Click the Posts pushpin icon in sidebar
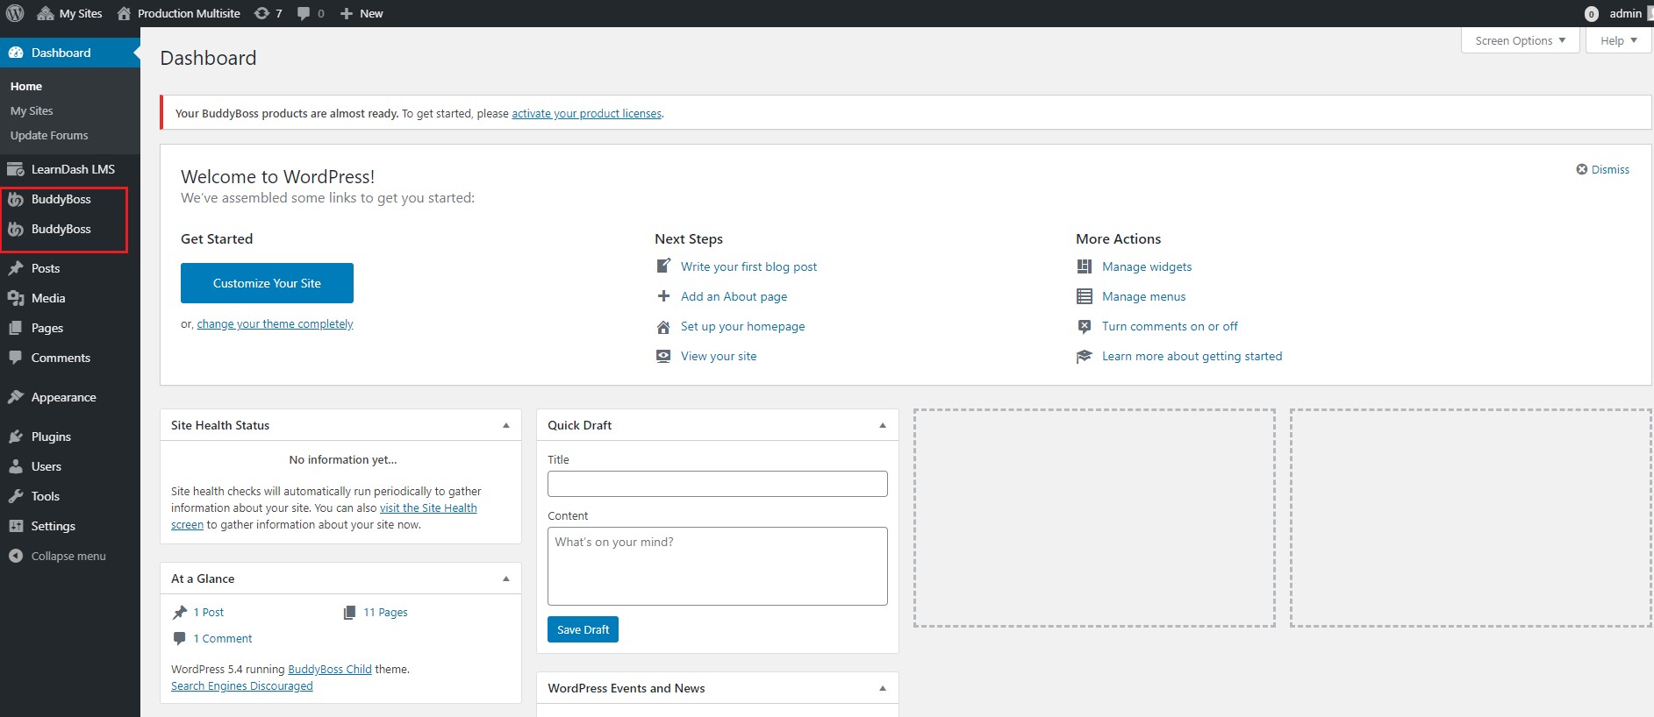Image resolution: width=1654 pixels, height=717 pixels. click(x=16, y=268)
